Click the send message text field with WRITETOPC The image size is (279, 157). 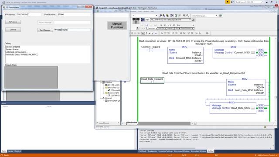72,30
